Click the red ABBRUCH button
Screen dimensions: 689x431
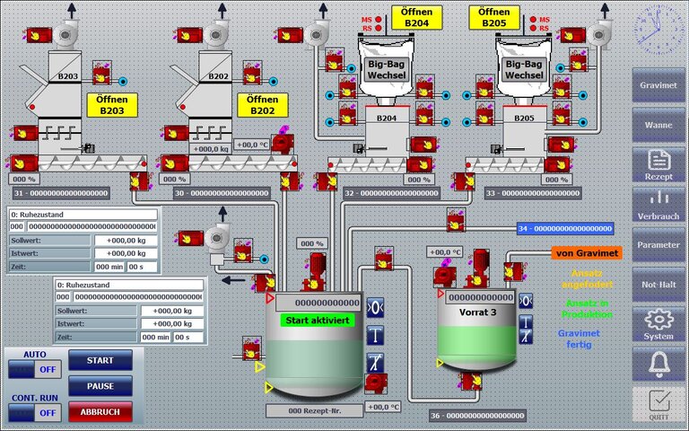point(100,412)
